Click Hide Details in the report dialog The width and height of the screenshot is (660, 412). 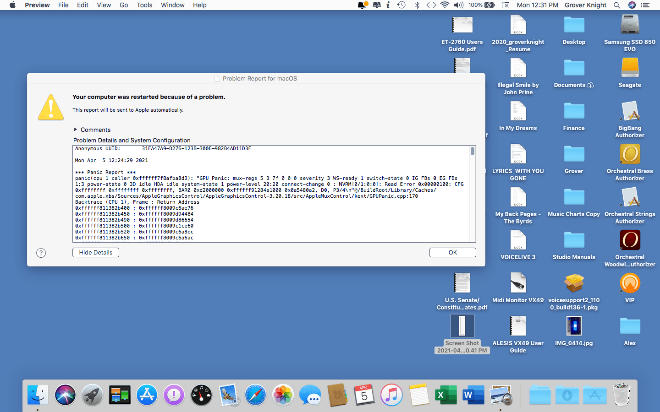click(x=95, y=252)
